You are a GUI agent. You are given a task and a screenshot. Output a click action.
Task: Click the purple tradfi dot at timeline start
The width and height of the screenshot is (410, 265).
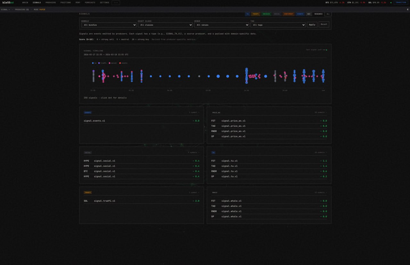tap(94, 71)
